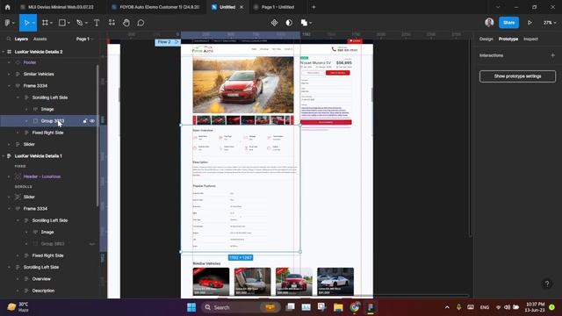Expand the Header - Luxurious layer
The image size is (562, 316).
click(x=9, y=176)
